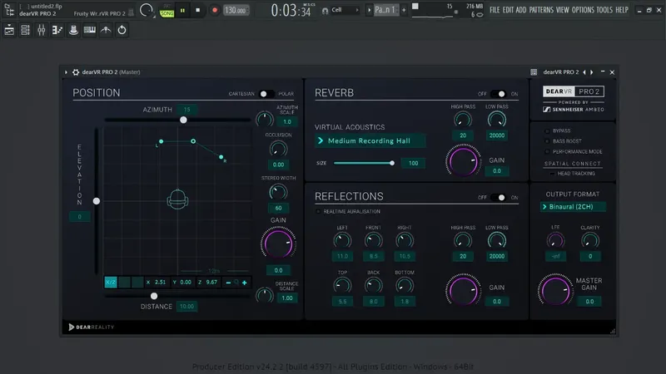666x374 pixels.
Task: Open the mixer window icon
Action: pos(41,30)
